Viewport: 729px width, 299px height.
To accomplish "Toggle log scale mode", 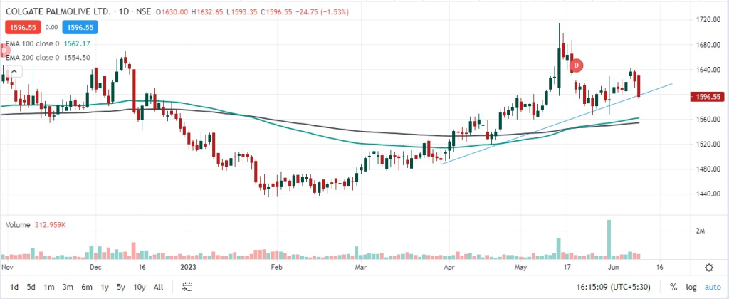I will click(x=691, y=287).
